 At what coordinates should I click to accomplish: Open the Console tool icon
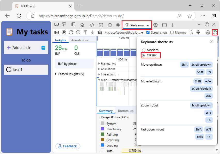click(x=101, y=25)
